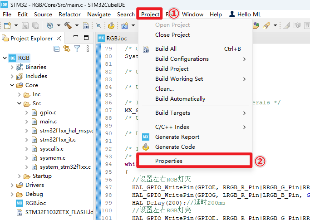
Task: Open the Help menu
Action: click(216, 15)
